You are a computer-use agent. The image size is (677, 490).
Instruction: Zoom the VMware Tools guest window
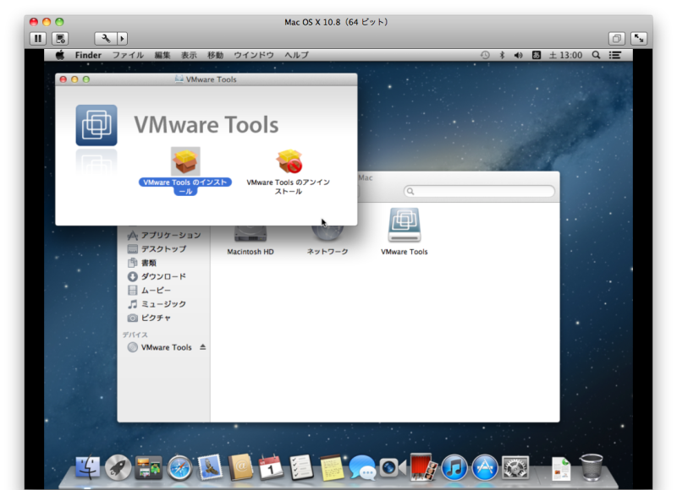(x=86, y=79)
